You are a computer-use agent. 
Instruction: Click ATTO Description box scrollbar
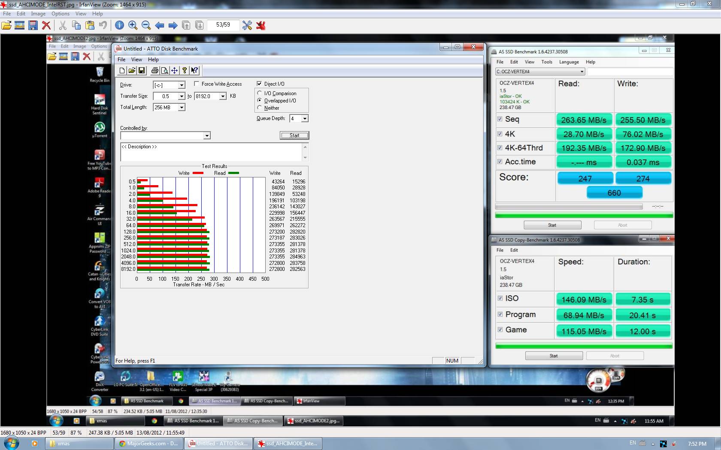306,152
